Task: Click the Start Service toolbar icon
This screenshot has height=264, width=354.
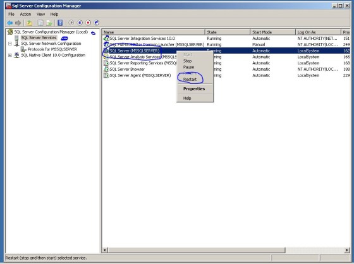Action: point(71,23)
